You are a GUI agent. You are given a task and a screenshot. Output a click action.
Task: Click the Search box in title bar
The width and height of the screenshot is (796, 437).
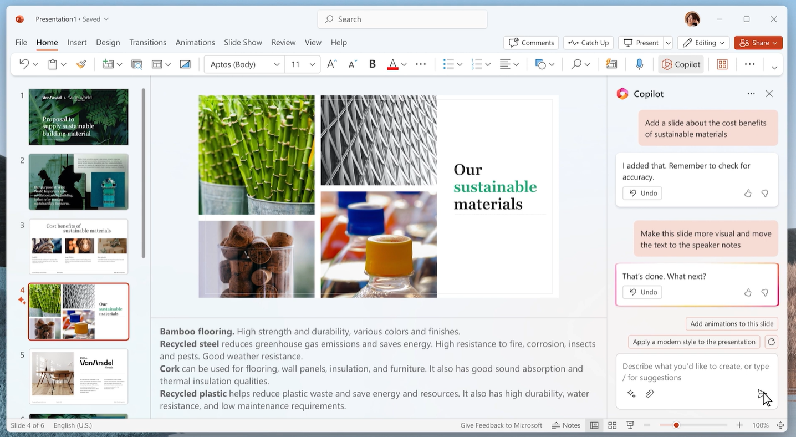click(x=402, y=19)
